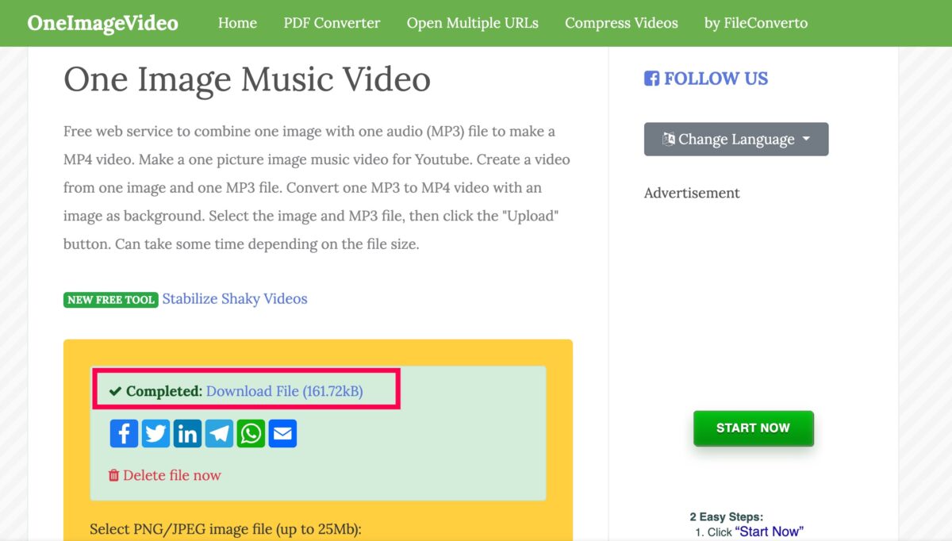Viewport: 952px width, 541px height.
Task: Click the trash icon beside Delete file now
Action: [113, 475]
